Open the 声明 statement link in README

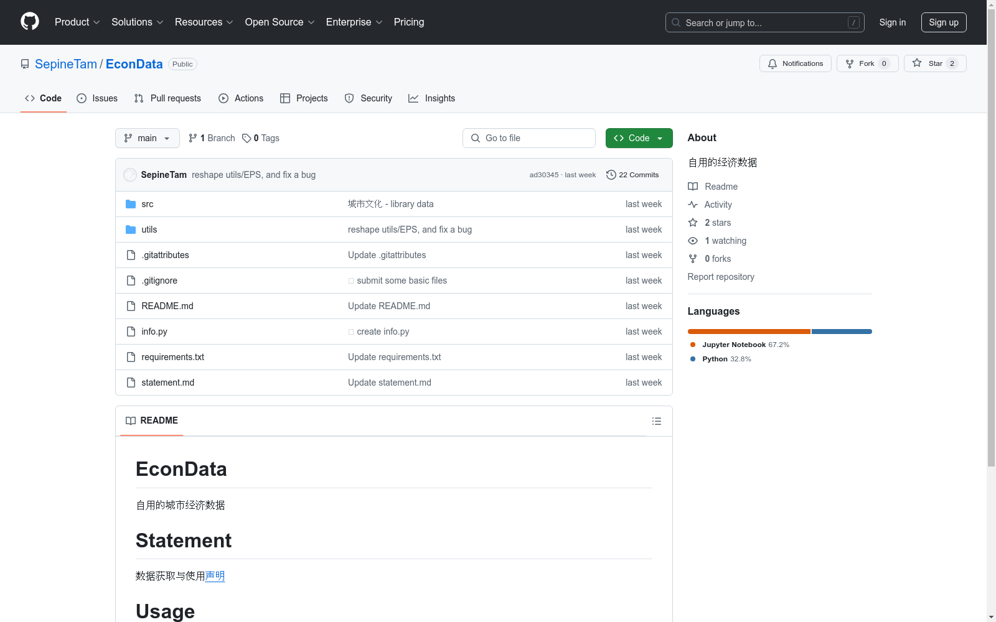(215, 576)
